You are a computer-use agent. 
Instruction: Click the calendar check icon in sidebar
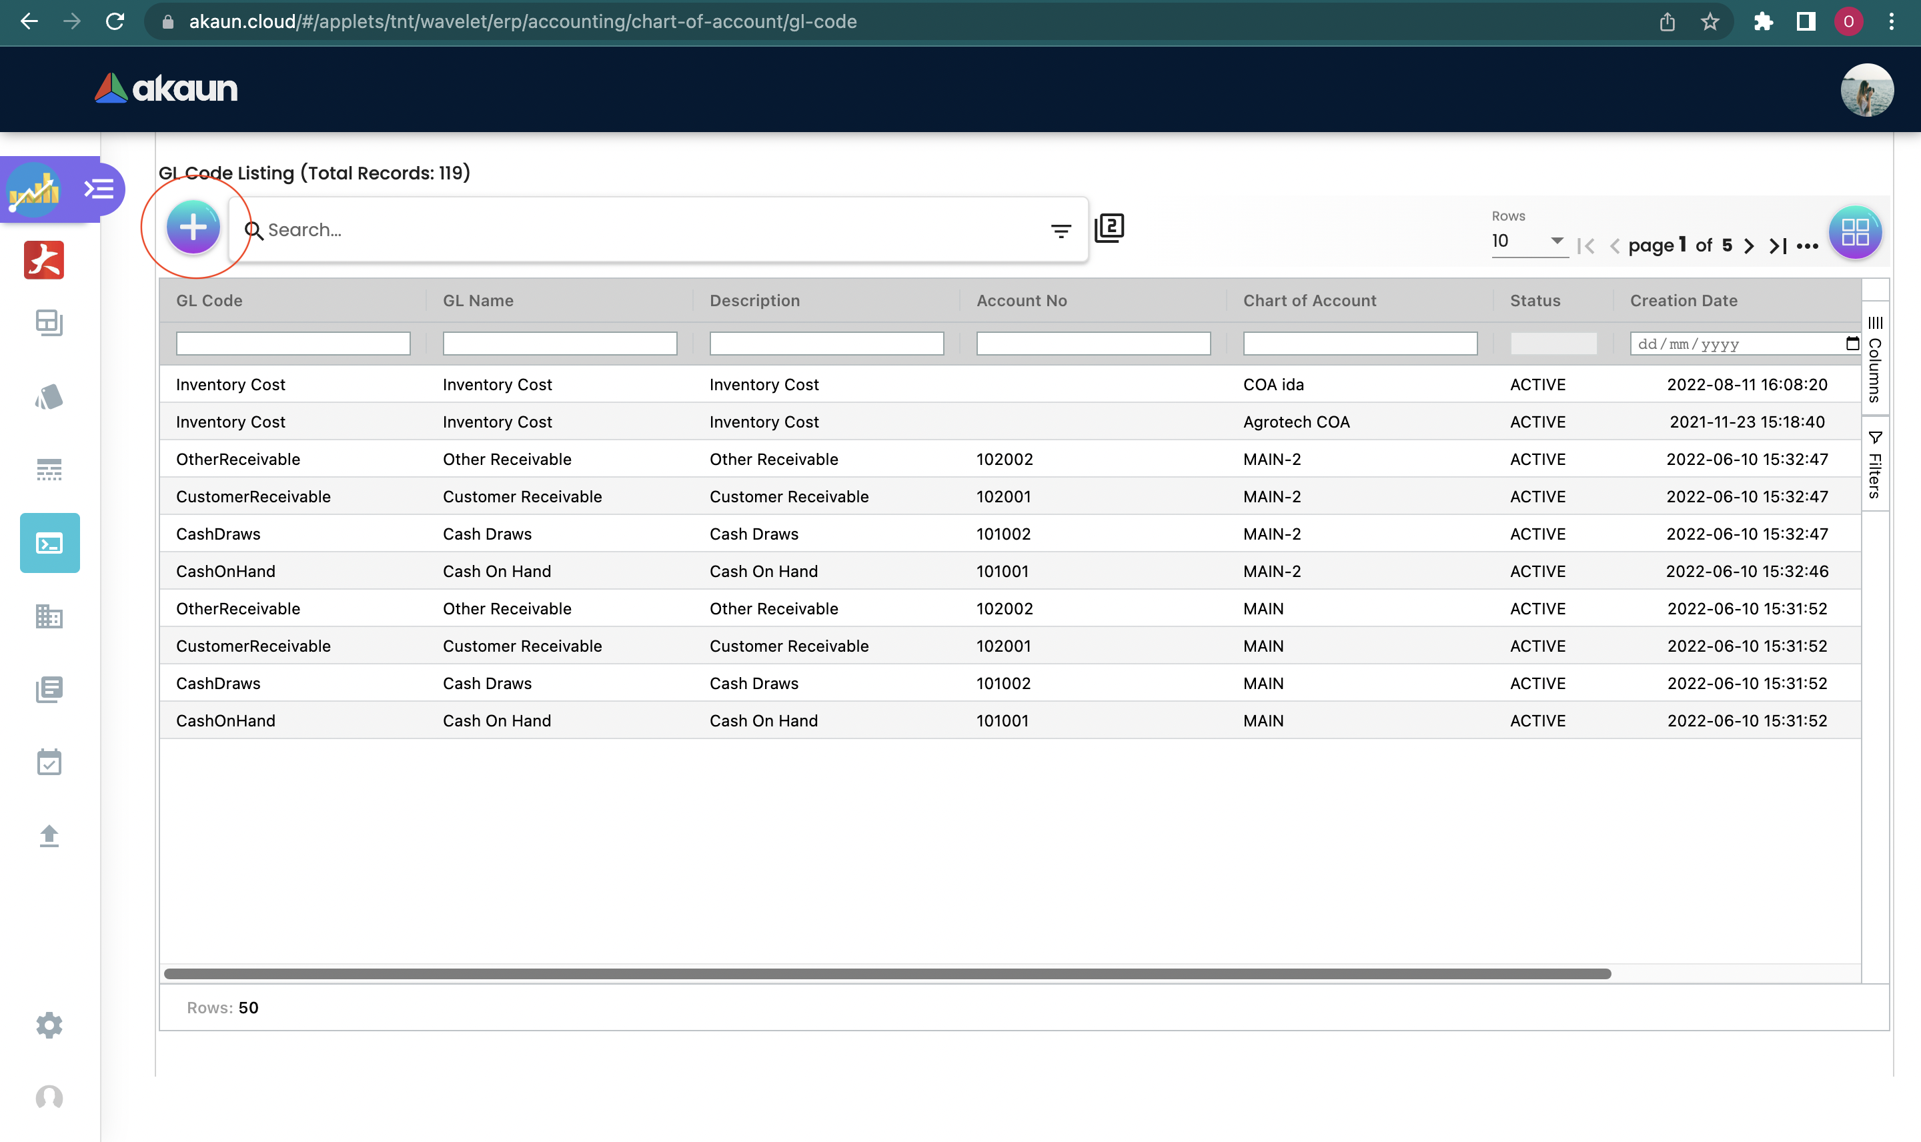(49, 762)
